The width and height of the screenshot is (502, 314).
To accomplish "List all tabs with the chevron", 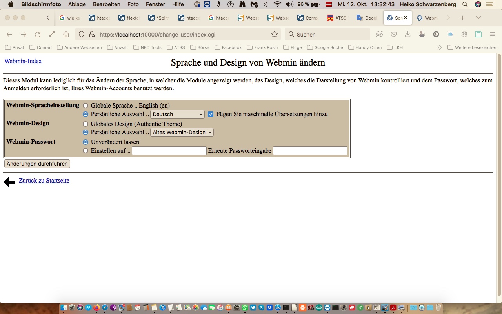I will (478, 18).
